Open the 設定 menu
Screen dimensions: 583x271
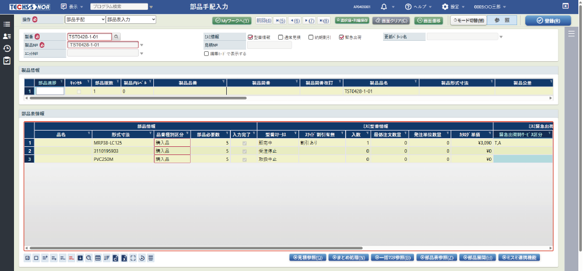click(x=453, y=6)
